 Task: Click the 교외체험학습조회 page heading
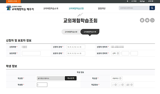tap(80, 21)
